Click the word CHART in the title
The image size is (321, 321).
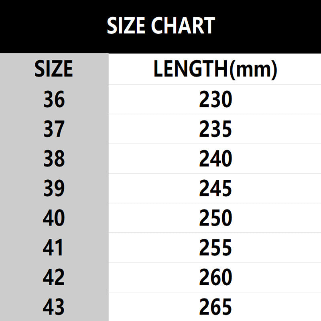point(183,25)
